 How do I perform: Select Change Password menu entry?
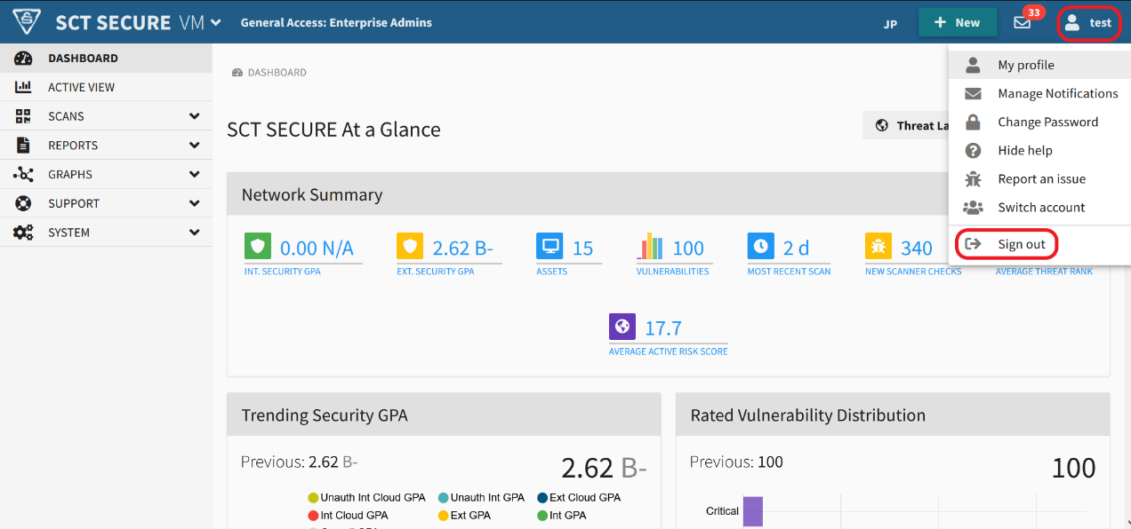click(1039, 122)
